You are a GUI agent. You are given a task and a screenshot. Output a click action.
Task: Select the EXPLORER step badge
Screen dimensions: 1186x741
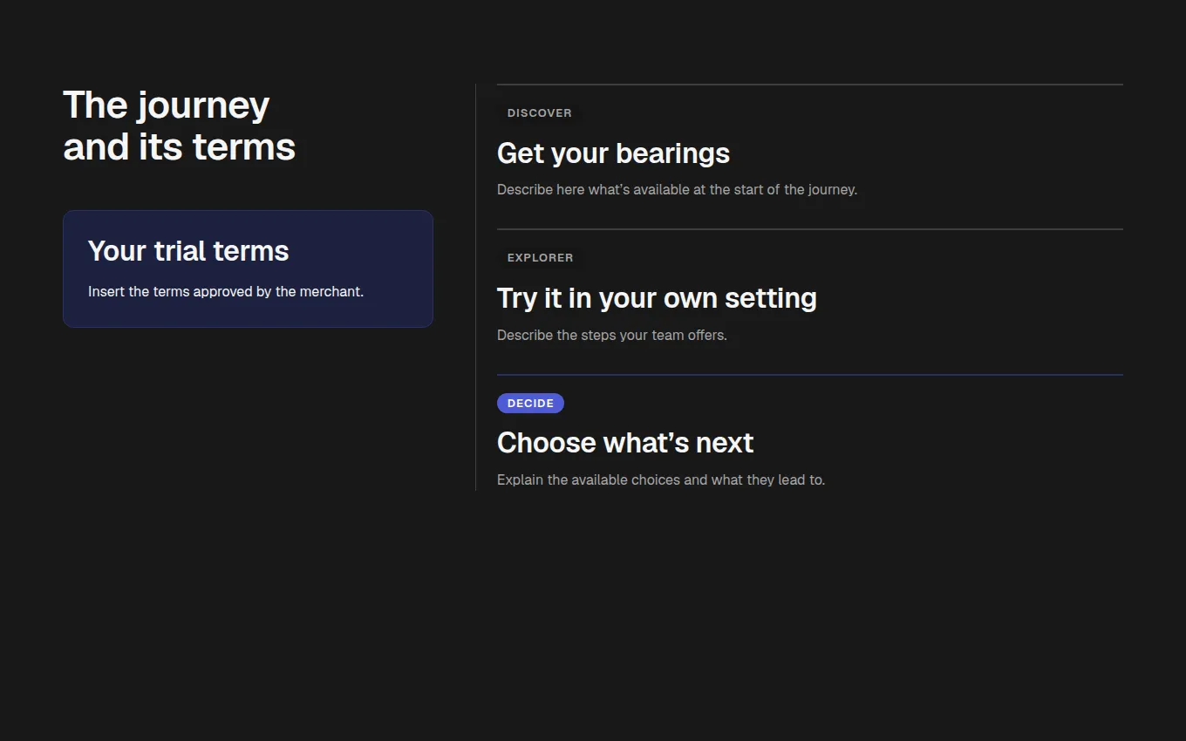540,258
